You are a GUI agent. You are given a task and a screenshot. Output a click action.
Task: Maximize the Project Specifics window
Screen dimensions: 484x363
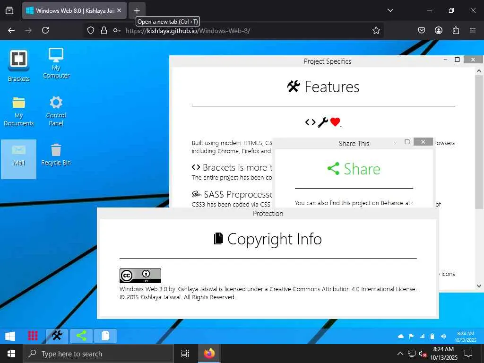(x=457, y=60)
